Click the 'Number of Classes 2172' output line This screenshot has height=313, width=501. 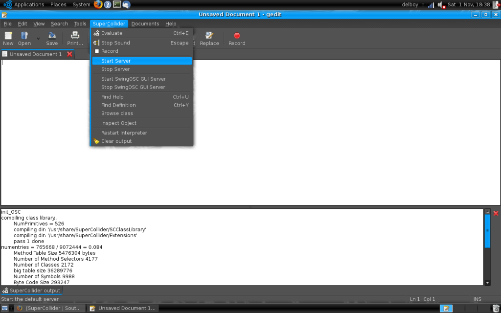[x=44, y=265]
